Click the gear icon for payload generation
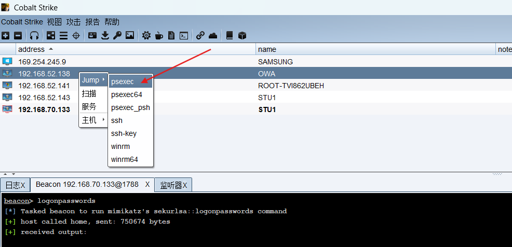The width and height of the screenshot is (512, 247). click(146, 36)
